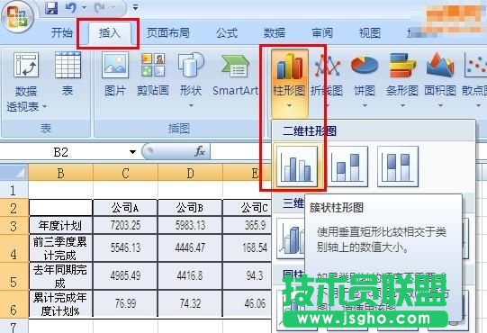Viewport: 487px width, 333px height.
Task: Select the cell with value 4446.47
Action: point(191,248)
